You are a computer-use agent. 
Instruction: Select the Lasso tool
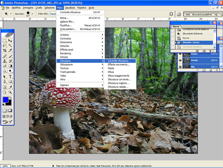[4, 45]
